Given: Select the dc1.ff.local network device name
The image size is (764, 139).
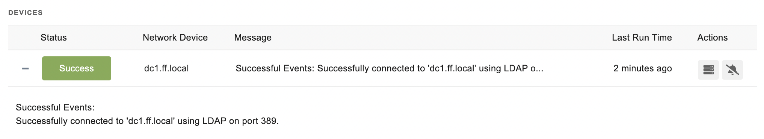Looking at the screenshot, I should pyautogui.click(x=166, y=68).
